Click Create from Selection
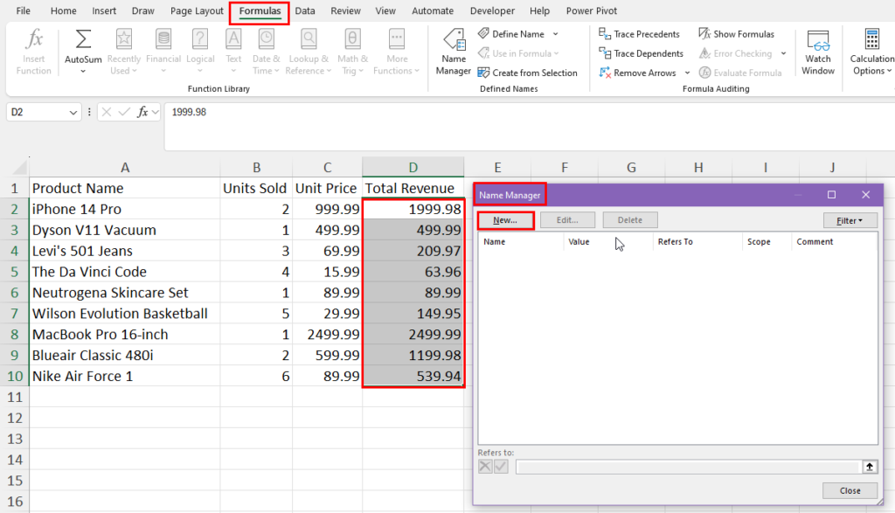This screenshot has height=513, width=895. coord(527,73)
